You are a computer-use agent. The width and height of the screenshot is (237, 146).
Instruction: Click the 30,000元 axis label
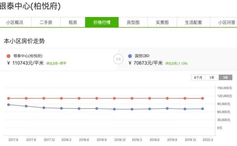(224, 120)
